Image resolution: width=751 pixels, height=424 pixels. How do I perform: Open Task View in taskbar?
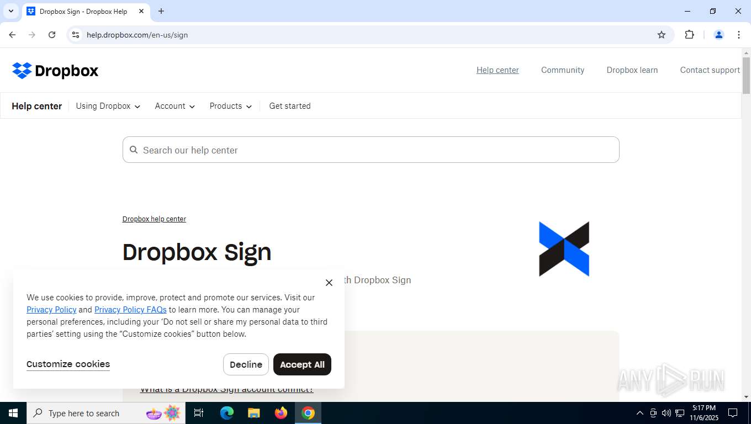tap(199, 413)
